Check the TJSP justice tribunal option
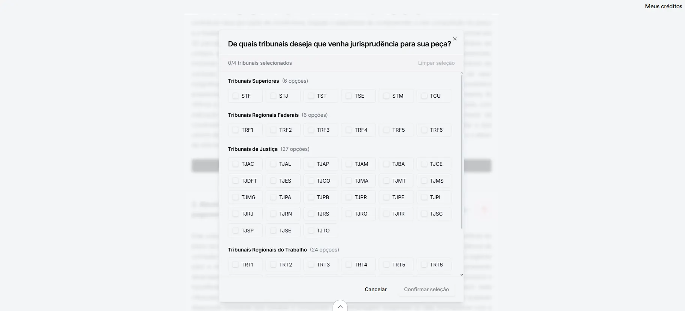 (236, 231)
